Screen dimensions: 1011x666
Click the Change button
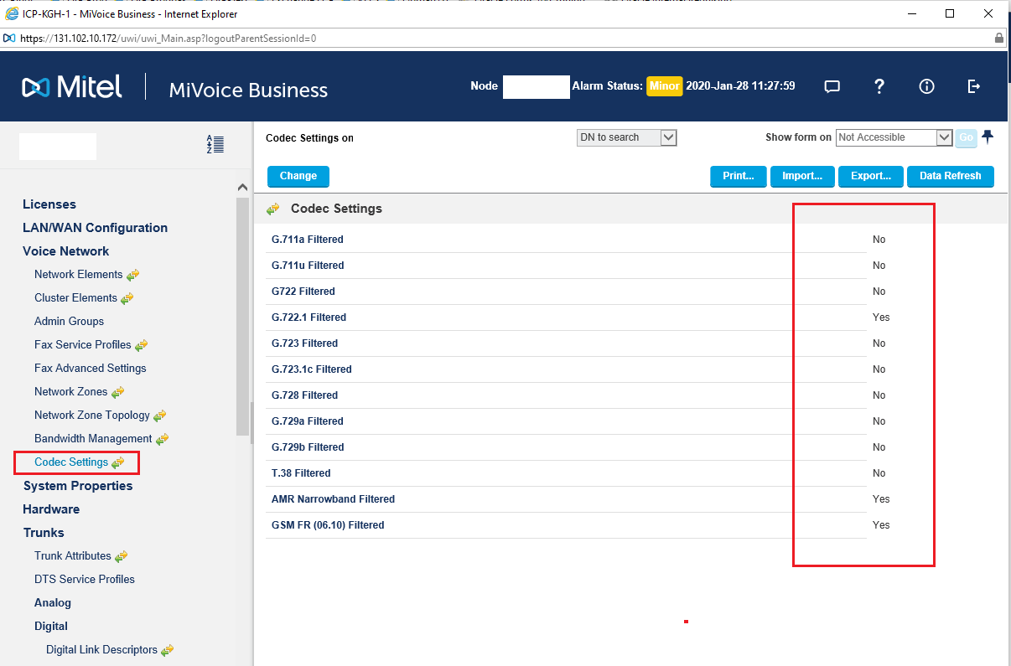(x=298, y=176)
